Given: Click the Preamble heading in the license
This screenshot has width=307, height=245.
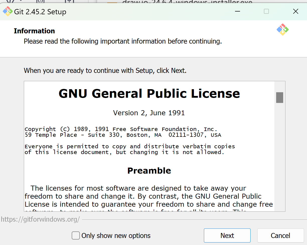Looking at the screenshot, I should [149, 171].
